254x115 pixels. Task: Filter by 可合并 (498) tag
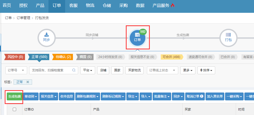(172, 57)
